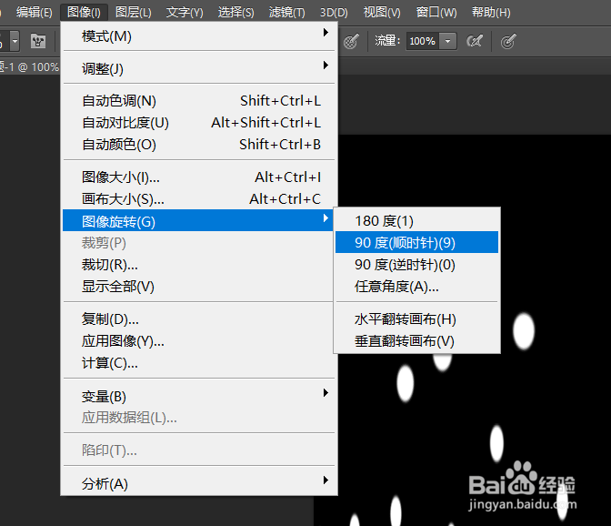The height and width of the screenshot is (526, 611).
Task: Open 计算(C)... dialog
Action: coord(199,363)
